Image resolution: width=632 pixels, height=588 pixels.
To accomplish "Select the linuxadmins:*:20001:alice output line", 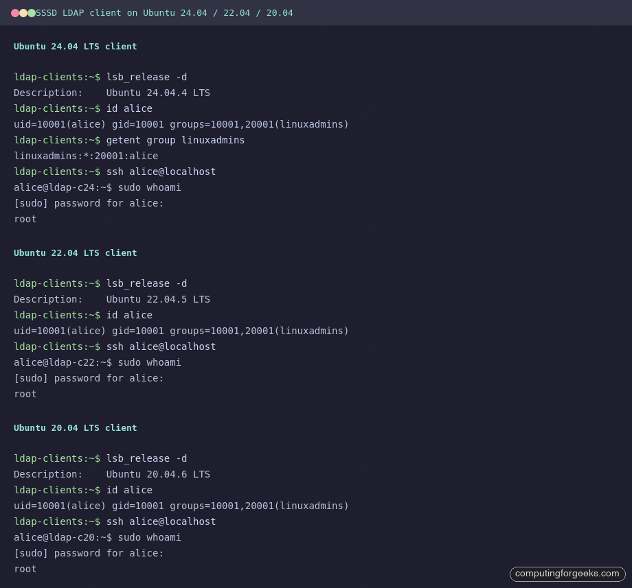I will click(86, 156).
